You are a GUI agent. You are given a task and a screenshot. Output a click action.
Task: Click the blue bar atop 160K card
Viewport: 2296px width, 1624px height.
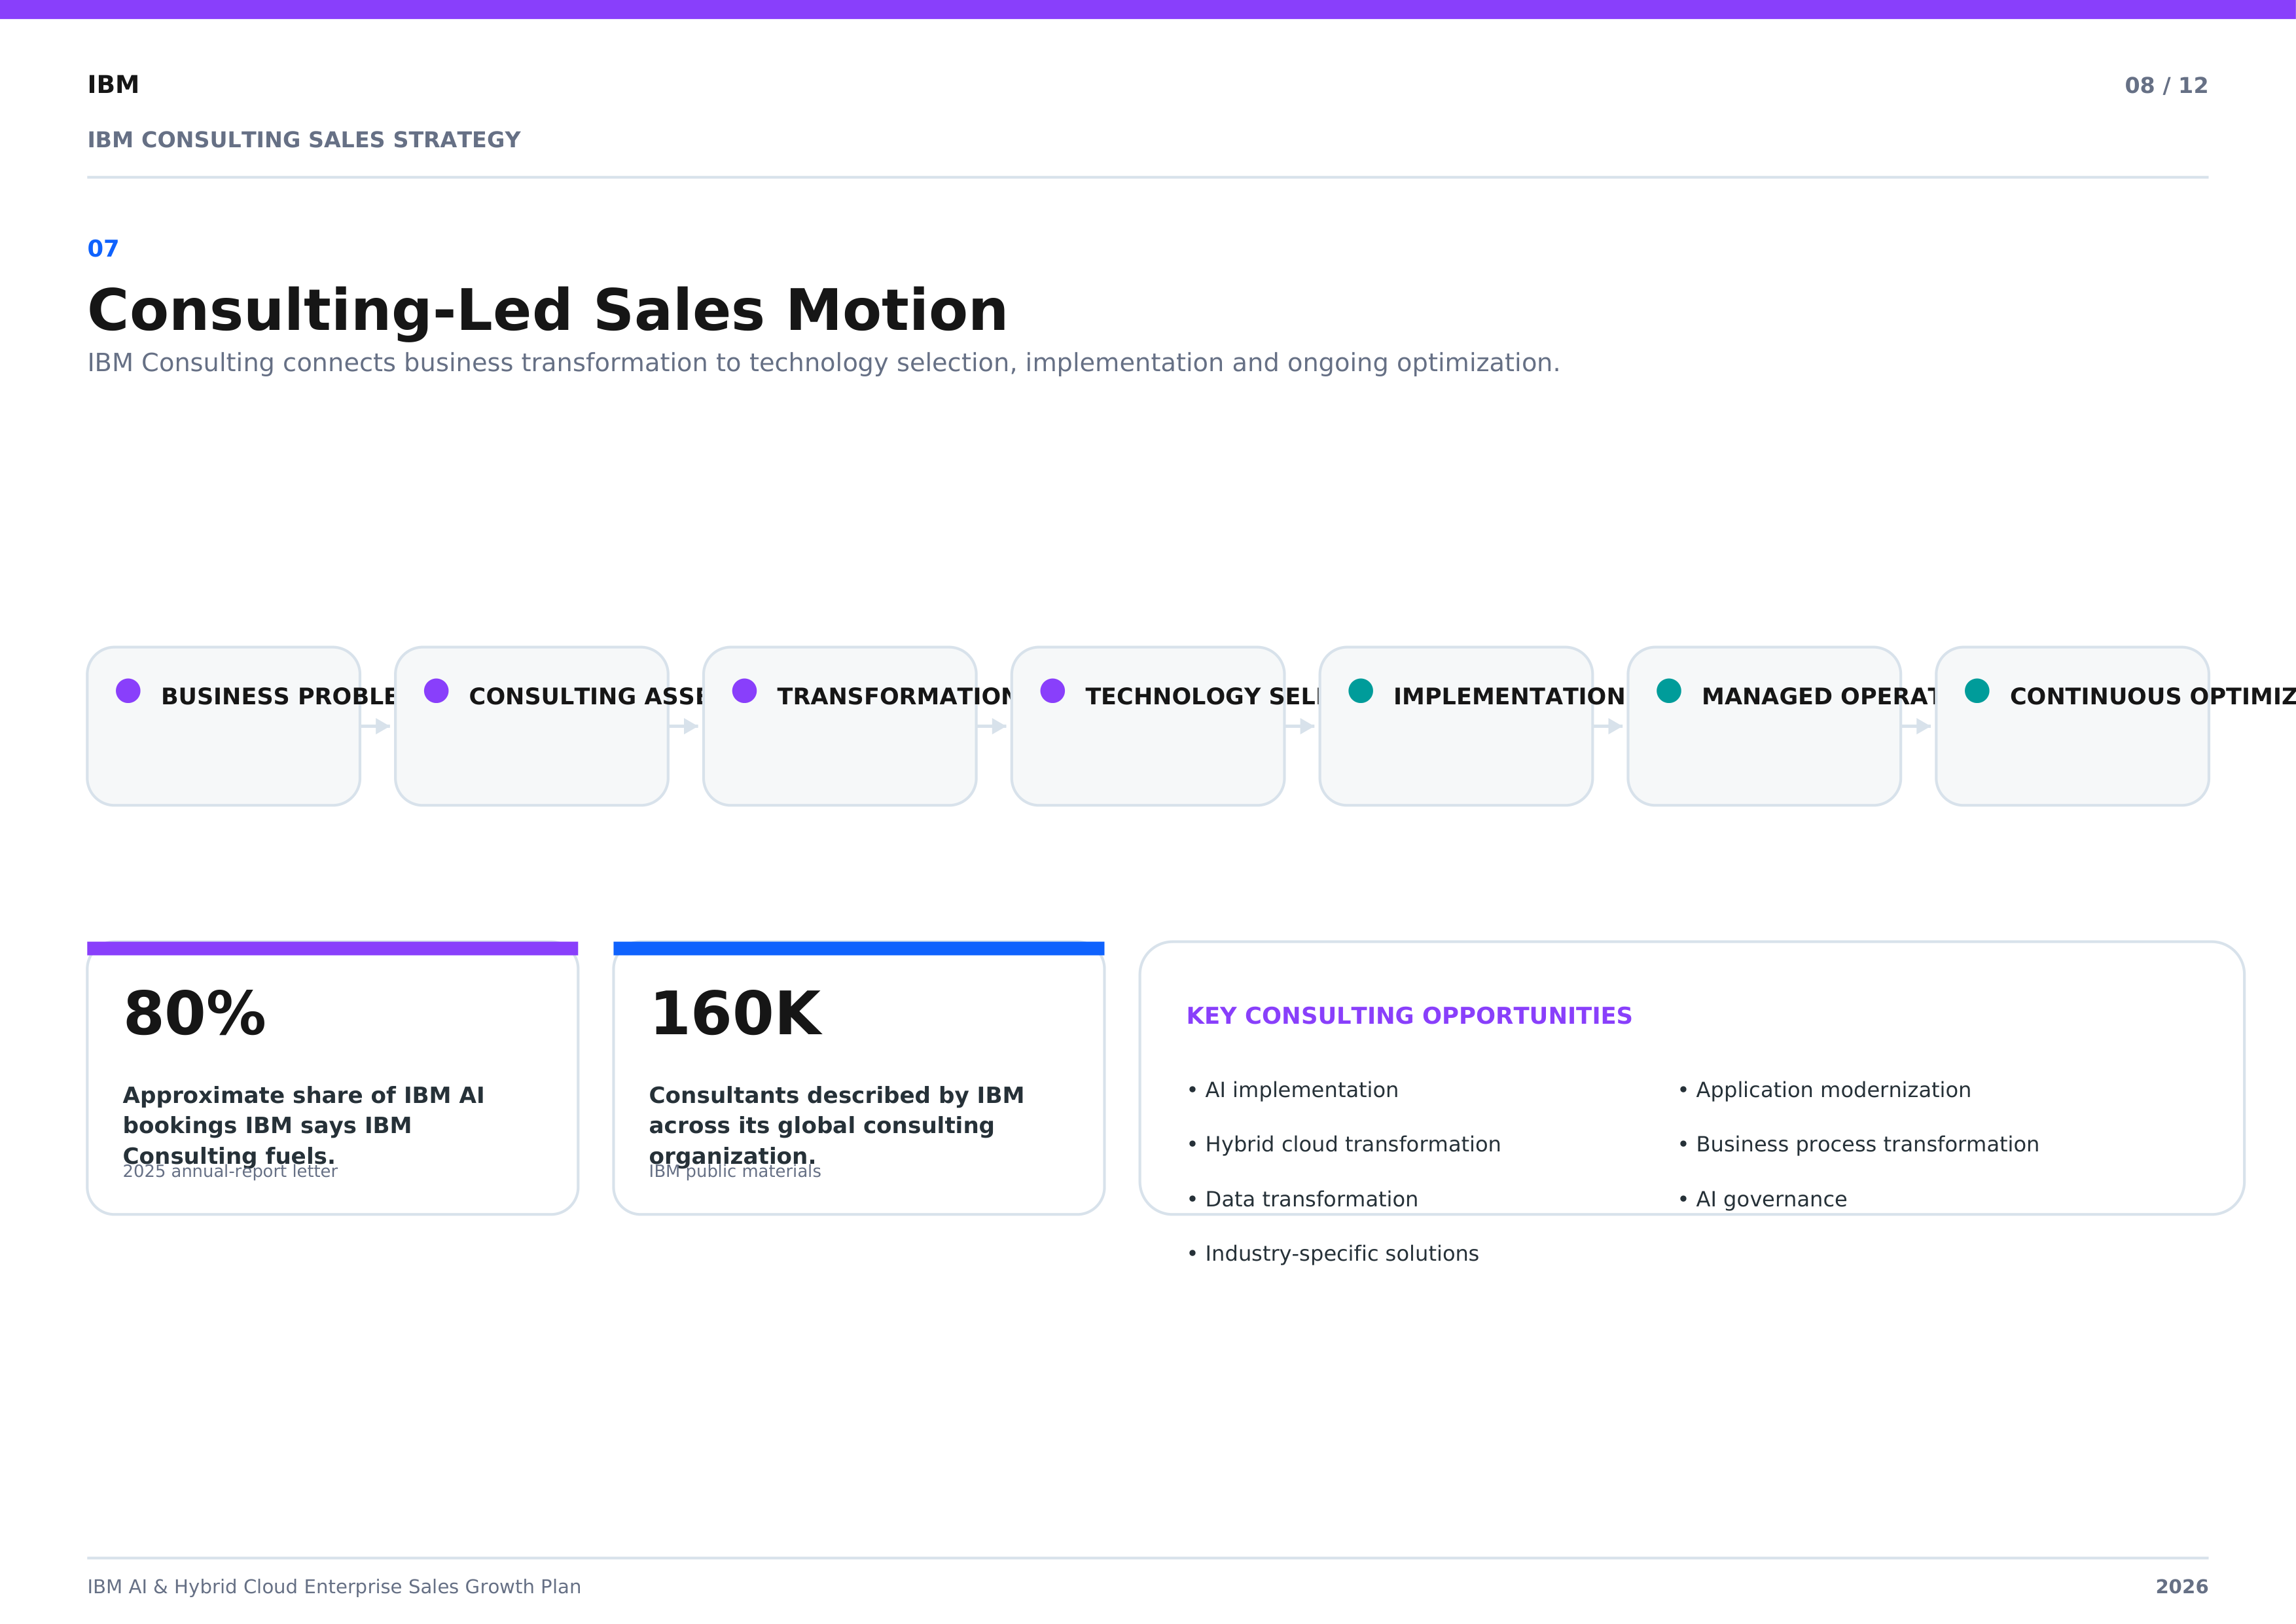(858, 948)
